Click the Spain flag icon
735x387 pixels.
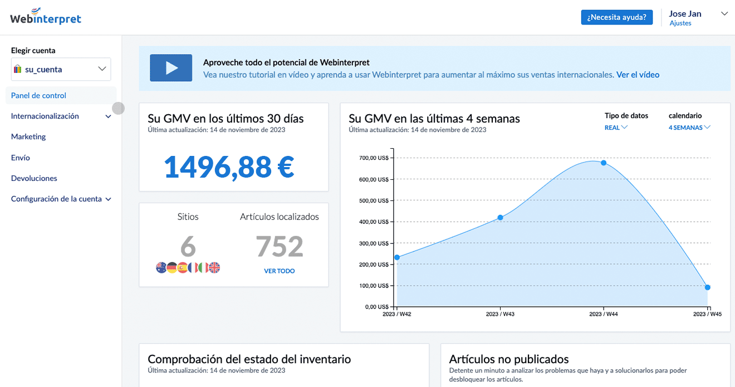(x=183, y=268)
